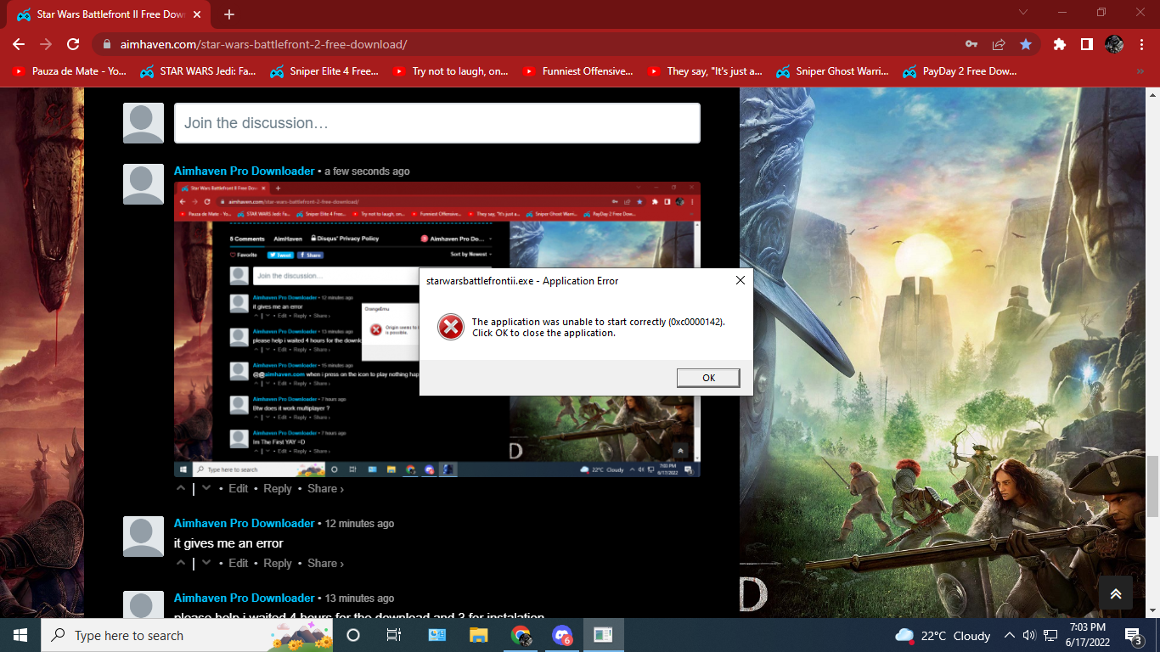Show hidden tray icons chevron

click(x=1010, y=635)
